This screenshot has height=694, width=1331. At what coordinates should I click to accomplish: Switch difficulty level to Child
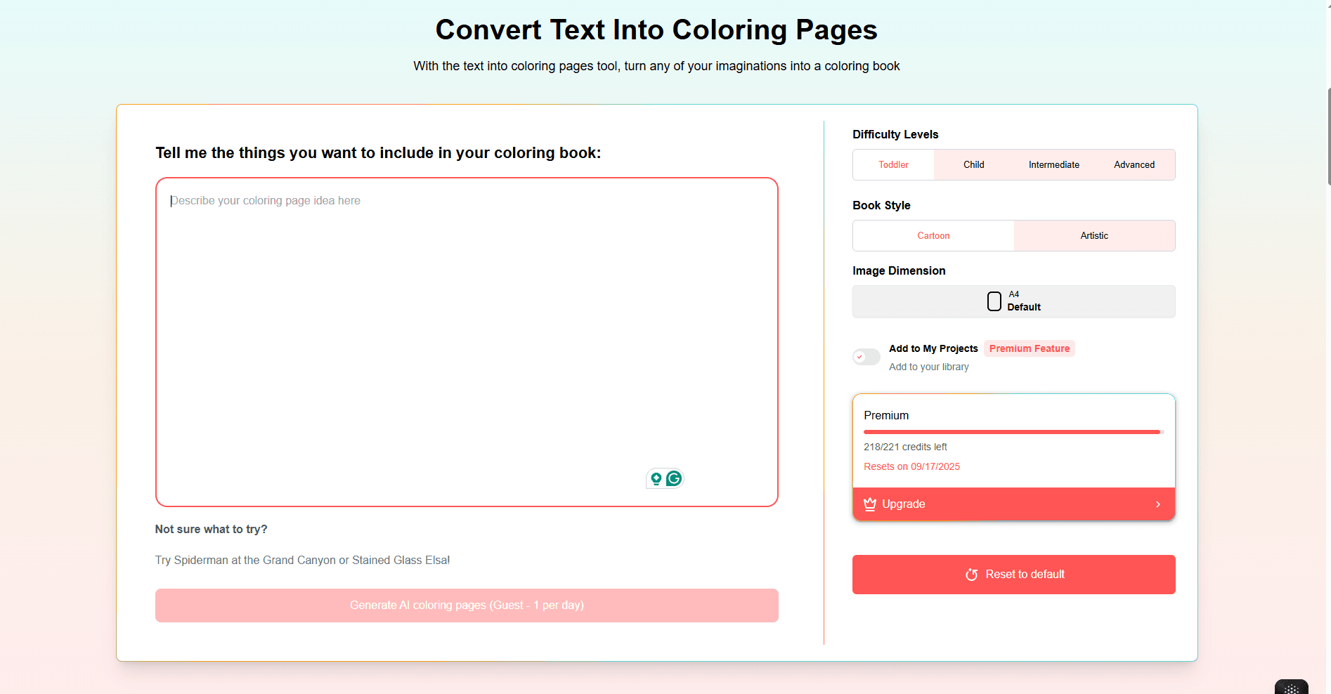pyautogui.click(x=973, y=164)
